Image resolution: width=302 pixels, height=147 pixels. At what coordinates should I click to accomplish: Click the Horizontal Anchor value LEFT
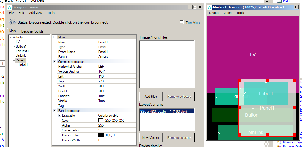(x=116, y=67)
